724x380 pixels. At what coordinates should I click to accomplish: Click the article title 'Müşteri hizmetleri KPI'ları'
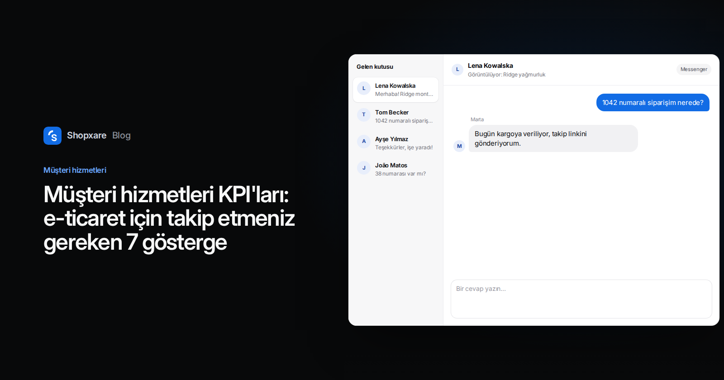(169, 218)
